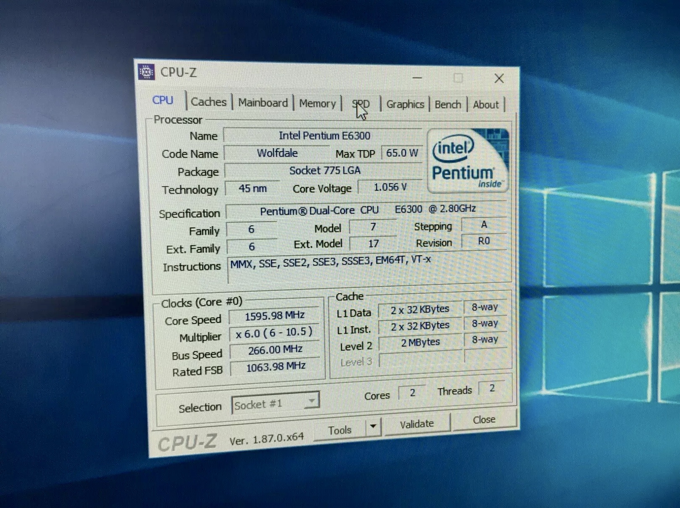The height and width of the screenshot is (508, 680).
Task: Select the CPU tab
Action: [x=163, y=100]
